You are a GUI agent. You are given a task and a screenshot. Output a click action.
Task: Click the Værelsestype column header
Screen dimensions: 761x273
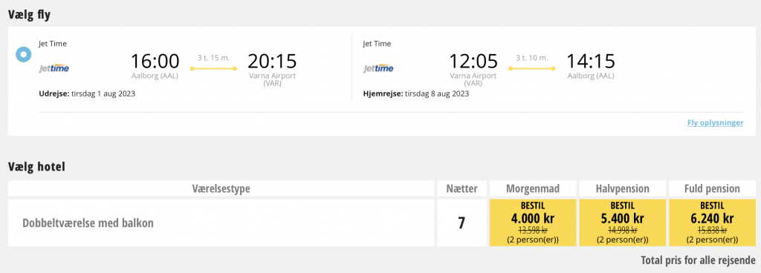[x=221, y=188]
